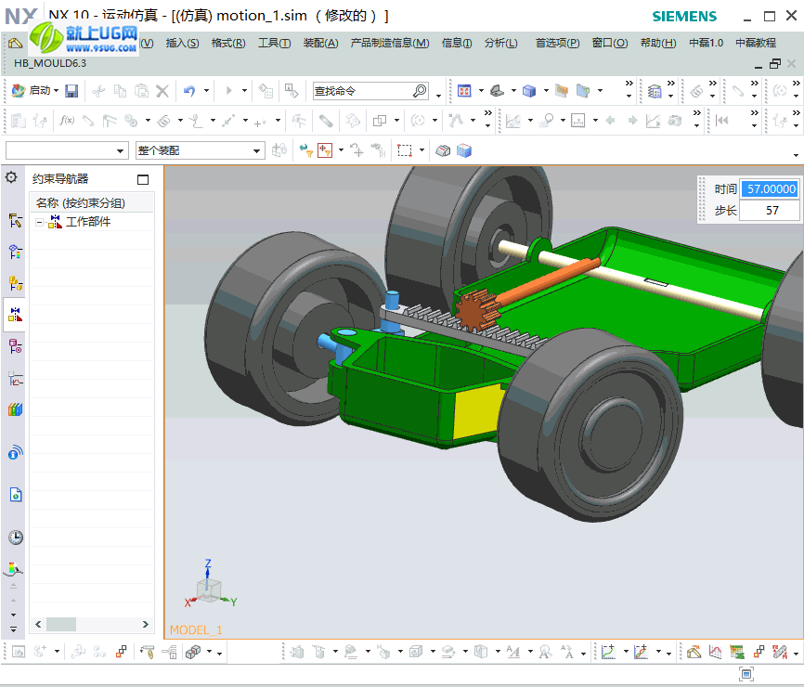Open the 整个装配 selection scope dropdown
804x687 pixels.
(x=258, y=150)
